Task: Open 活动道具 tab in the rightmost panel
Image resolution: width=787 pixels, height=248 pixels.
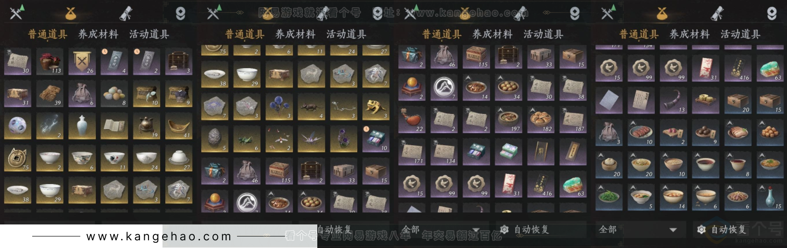Action: pos(740,34)
